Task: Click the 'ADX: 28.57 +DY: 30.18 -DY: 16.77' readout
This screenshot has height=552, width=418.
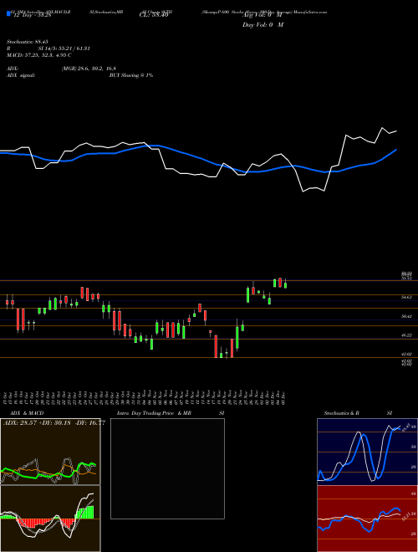Action: click(x=54, y=423)
